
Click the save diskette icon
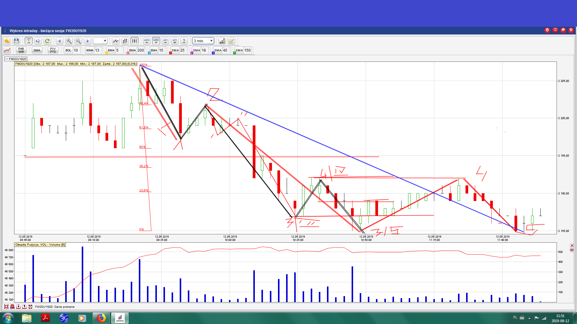click(x=17, y=41)
